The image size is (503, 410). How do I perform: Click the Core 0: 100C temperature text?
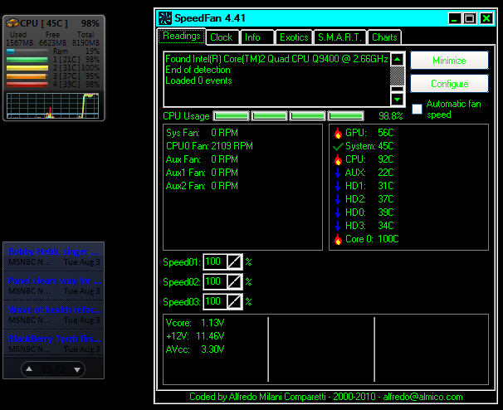(x=372, y=239)
